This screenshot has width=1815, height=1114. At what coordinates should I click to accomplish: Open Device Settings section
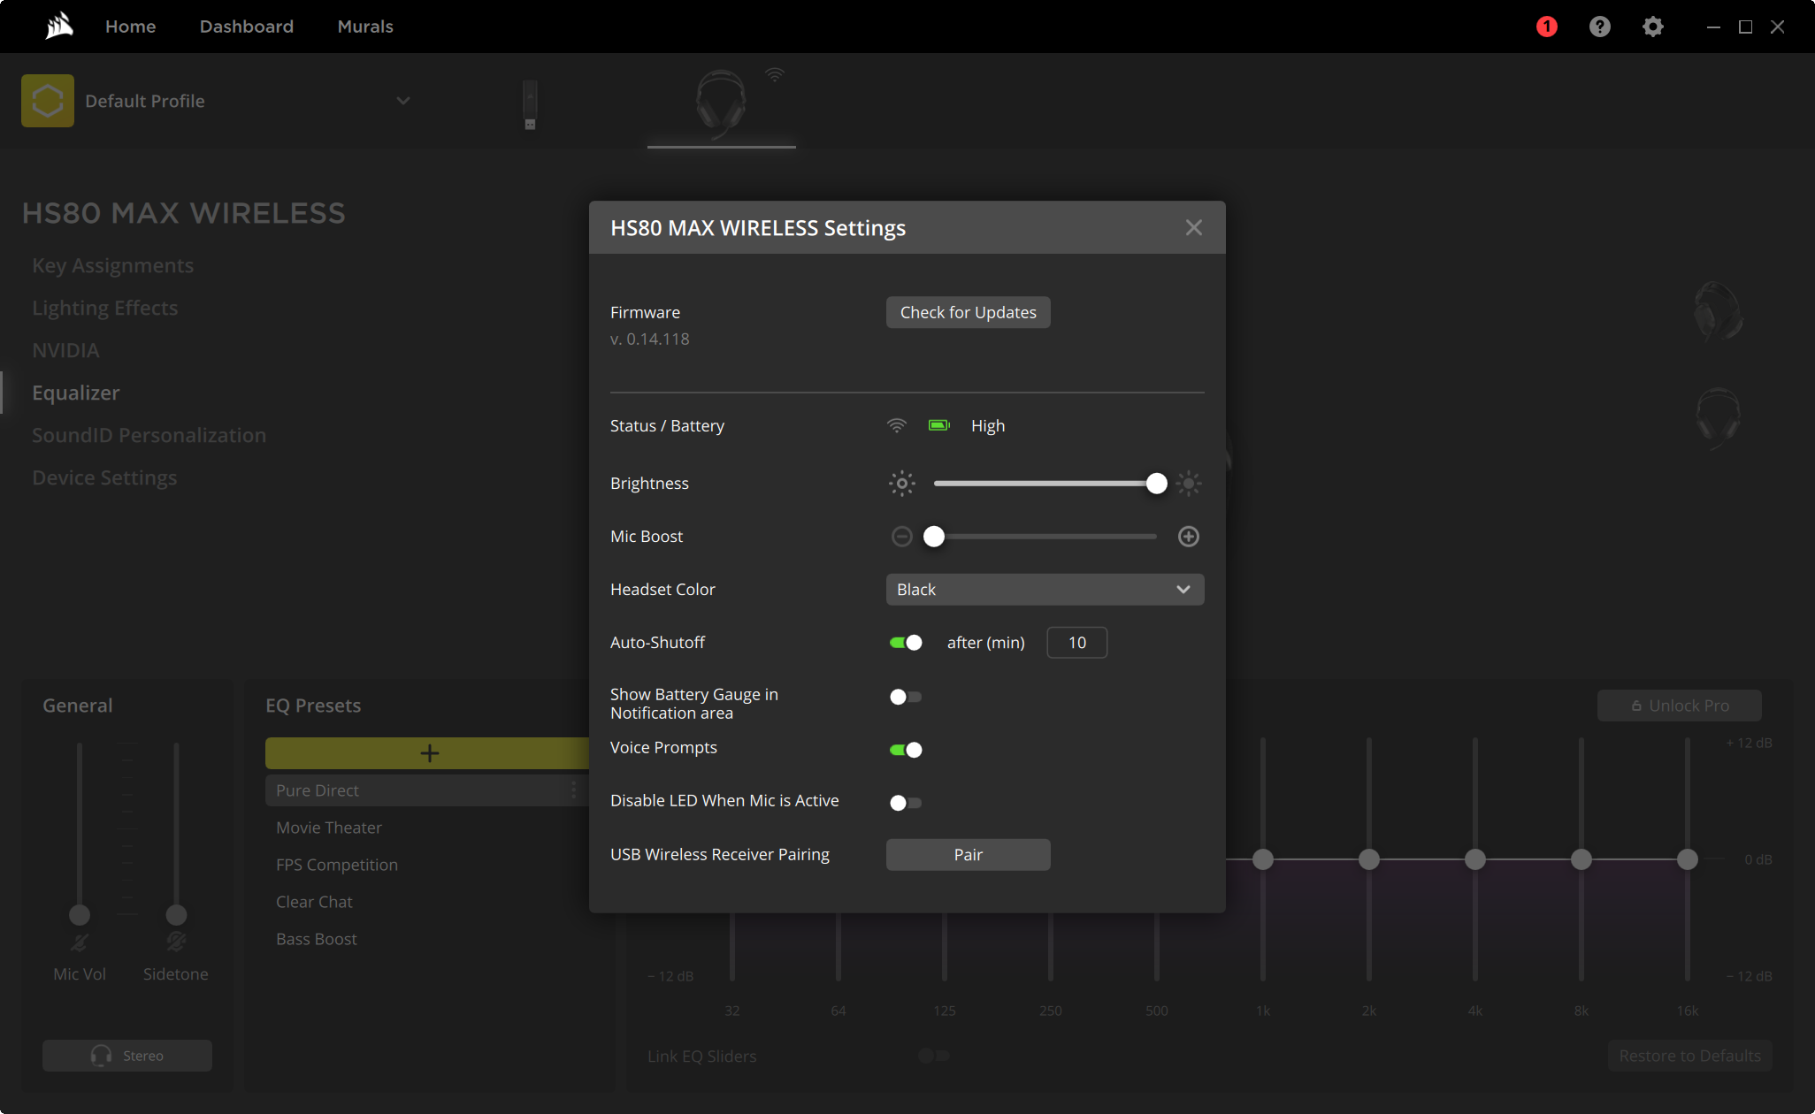(105, 477)
